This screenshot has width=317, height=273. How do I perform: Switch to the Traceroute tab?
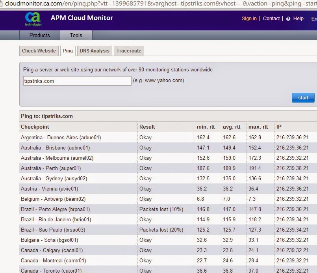pyautogui.click(x=129, y=51)
